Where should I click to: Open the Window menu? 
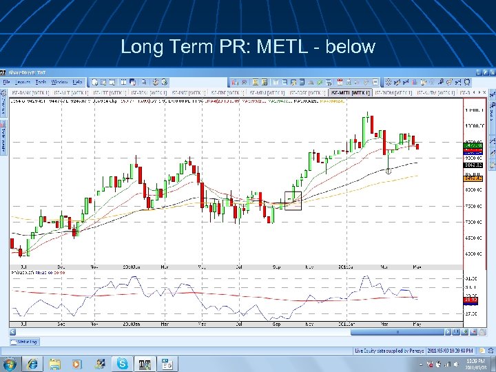tap(59, 82)
